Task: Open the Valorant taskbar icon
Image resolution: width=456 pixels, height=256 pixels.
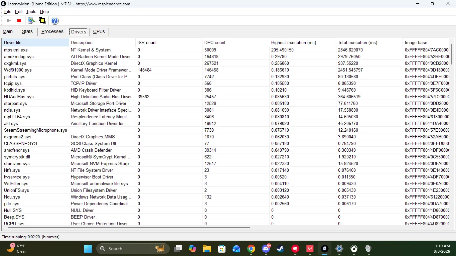Action: [x=310, y=249]
